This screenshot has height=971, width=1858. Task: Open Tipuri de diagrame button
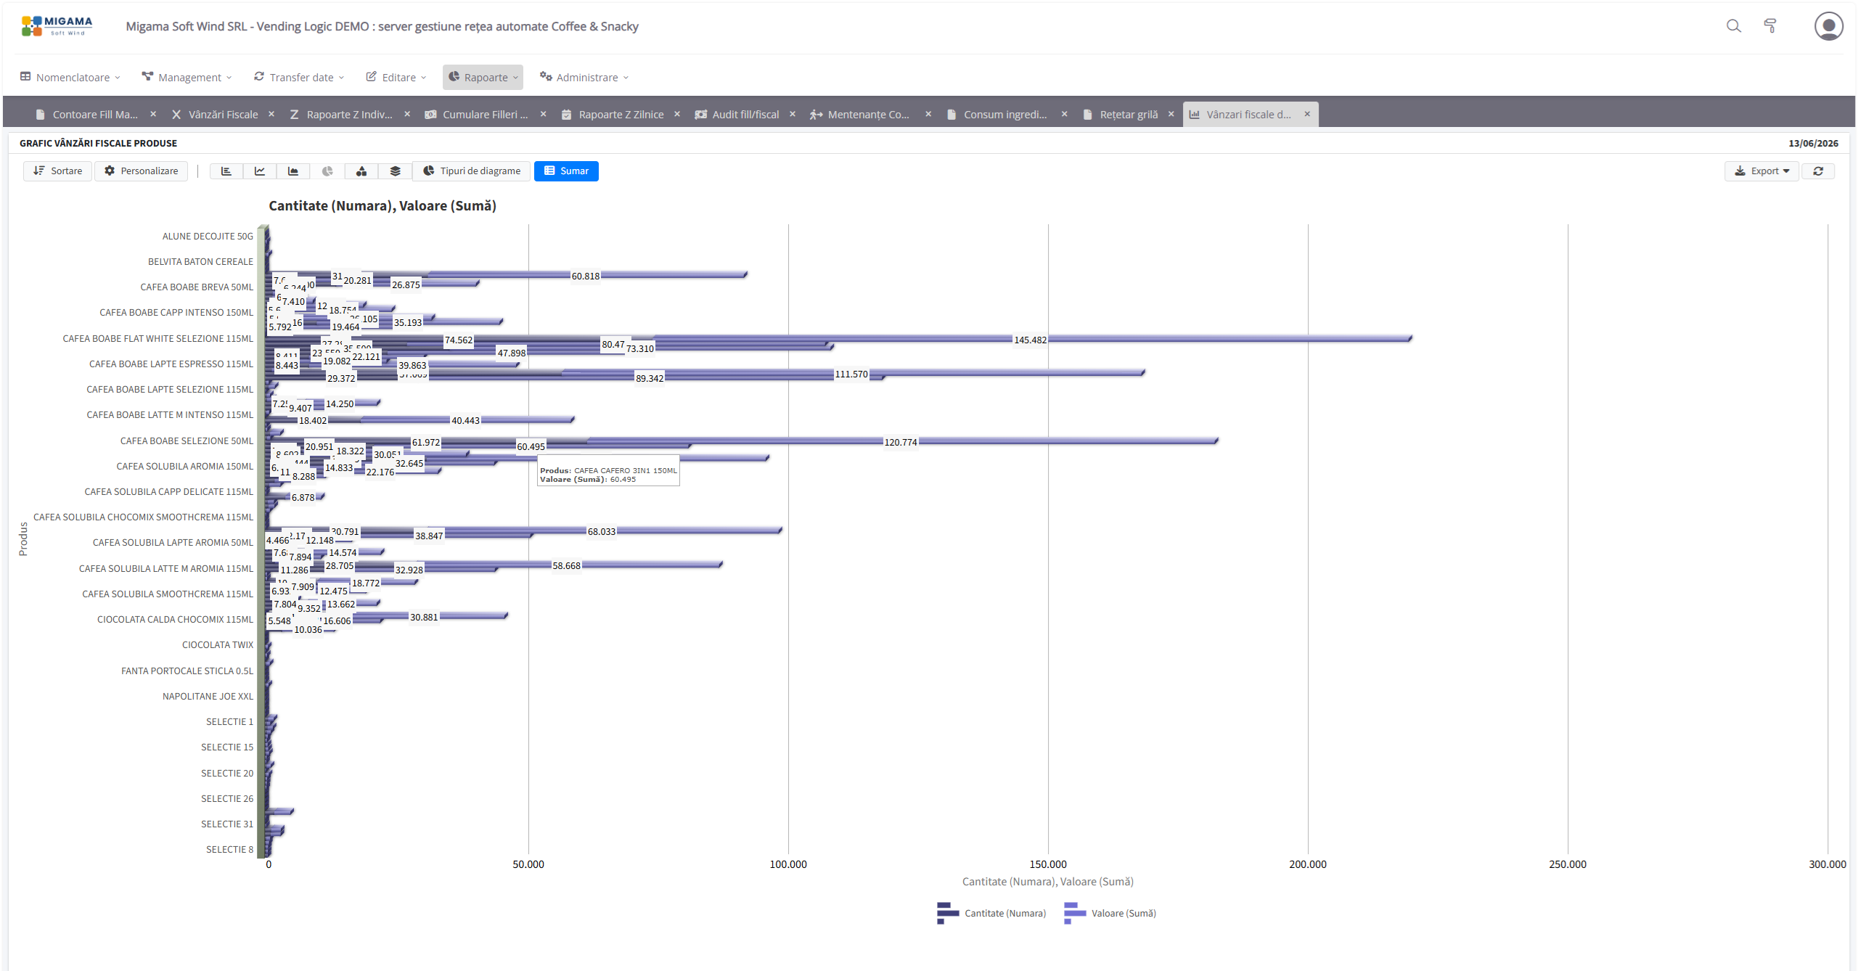472,171
